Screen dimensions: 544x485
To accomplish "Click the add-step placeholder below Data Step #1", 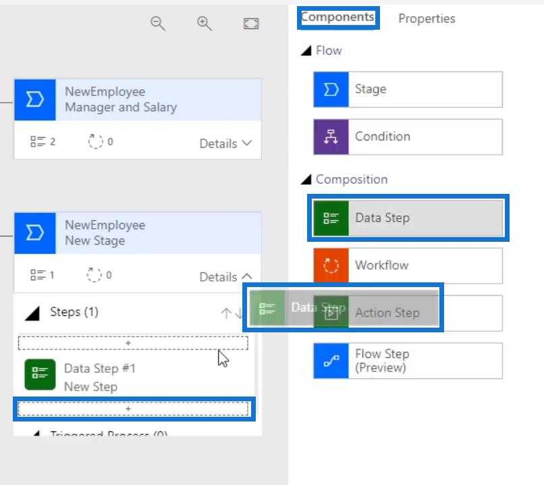I will click(133, 409).
